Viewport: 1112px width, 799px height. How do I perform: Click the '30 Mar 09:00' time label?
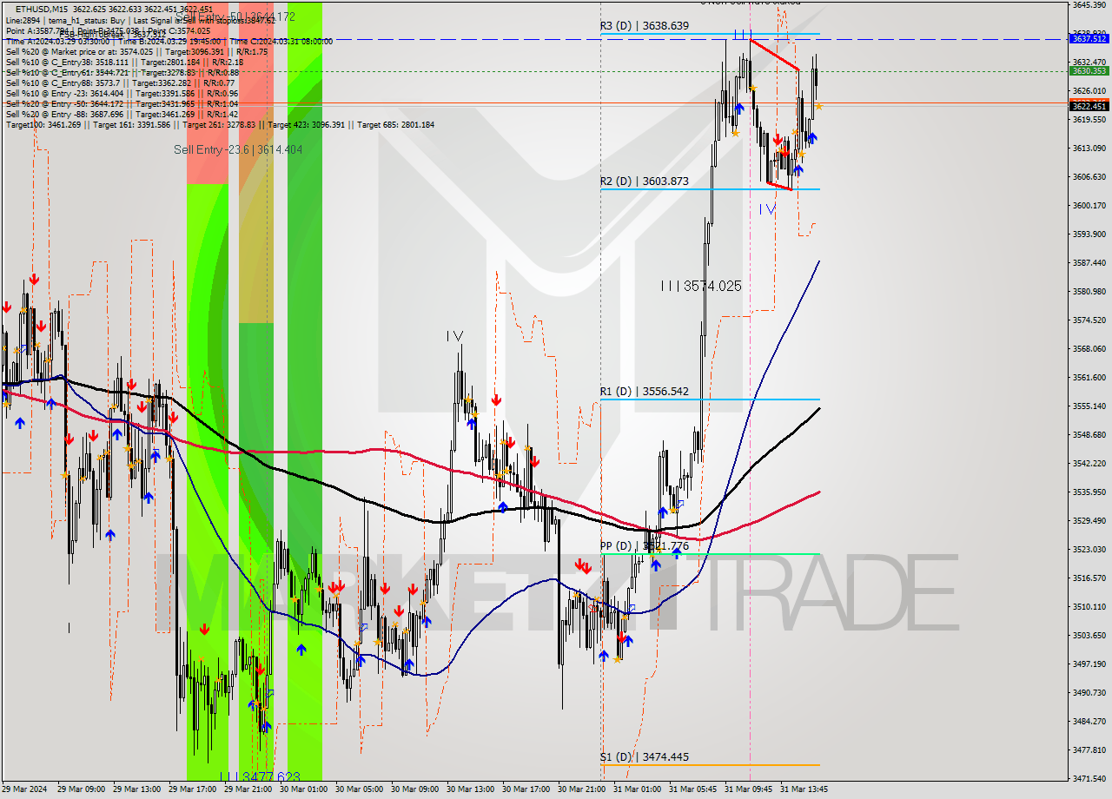pos(415,789)
